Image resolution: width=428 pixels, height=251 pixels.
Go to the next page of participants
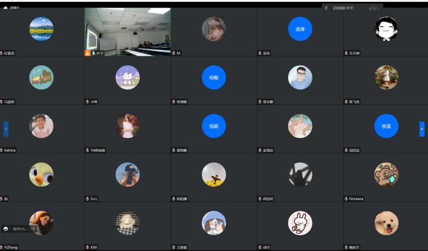pos(422,129)
